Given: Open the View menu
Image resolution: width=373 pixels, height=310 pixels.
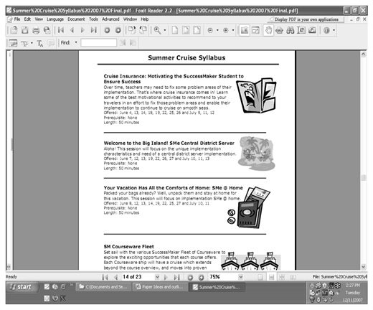Looking at the screenshot, I should point(39,19).
